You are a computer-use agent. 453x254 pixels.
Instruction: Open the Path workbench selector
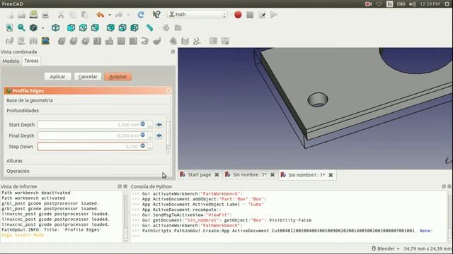click(x=197, y=14)
